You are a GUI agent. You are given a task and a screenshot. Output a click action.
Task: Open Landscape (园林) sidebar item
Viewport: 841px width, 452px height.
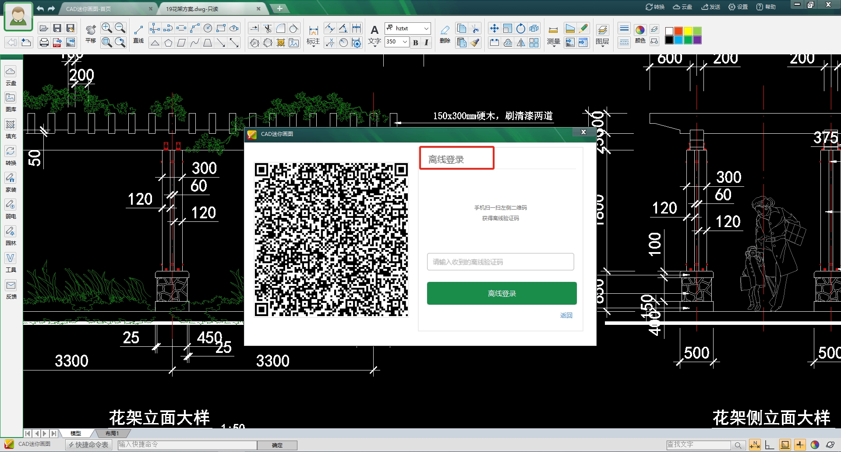coord(11,236)
